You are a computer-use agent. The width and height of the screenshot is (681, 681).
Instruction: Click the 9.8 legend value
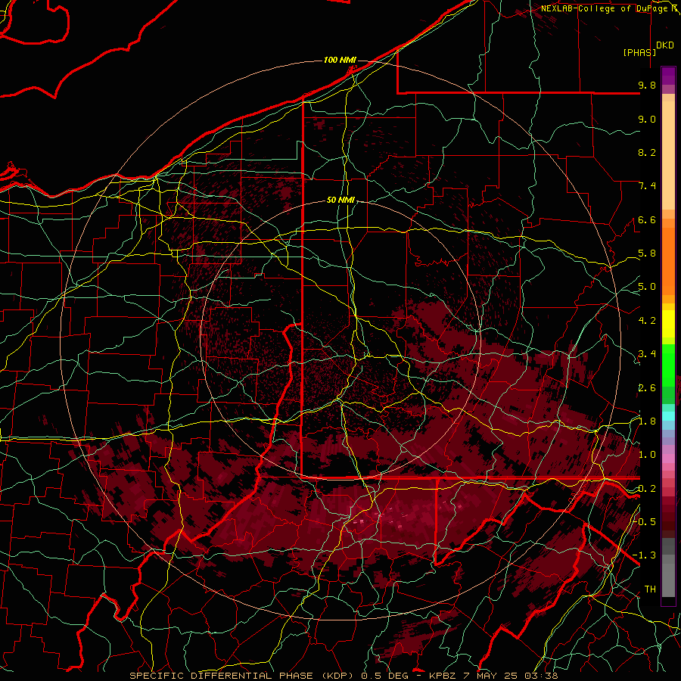[x=647, y=85]
